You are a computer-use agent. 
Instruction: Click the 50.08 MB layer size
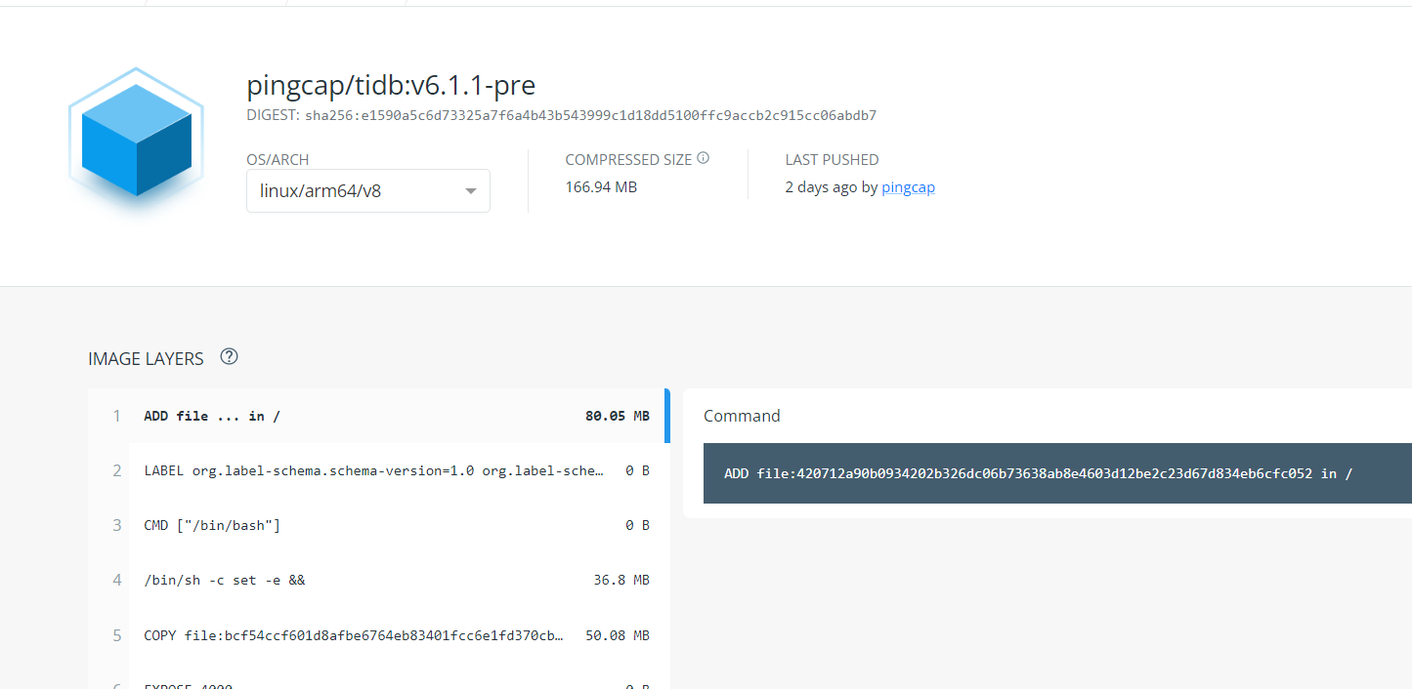pos(618,635)
